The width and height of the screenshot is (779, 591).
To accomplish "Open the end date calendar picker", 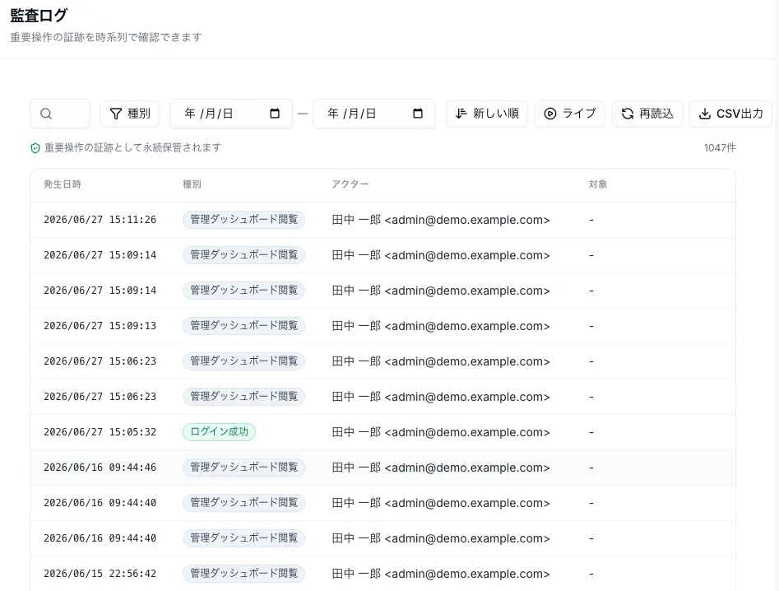I will click(418, 114).
